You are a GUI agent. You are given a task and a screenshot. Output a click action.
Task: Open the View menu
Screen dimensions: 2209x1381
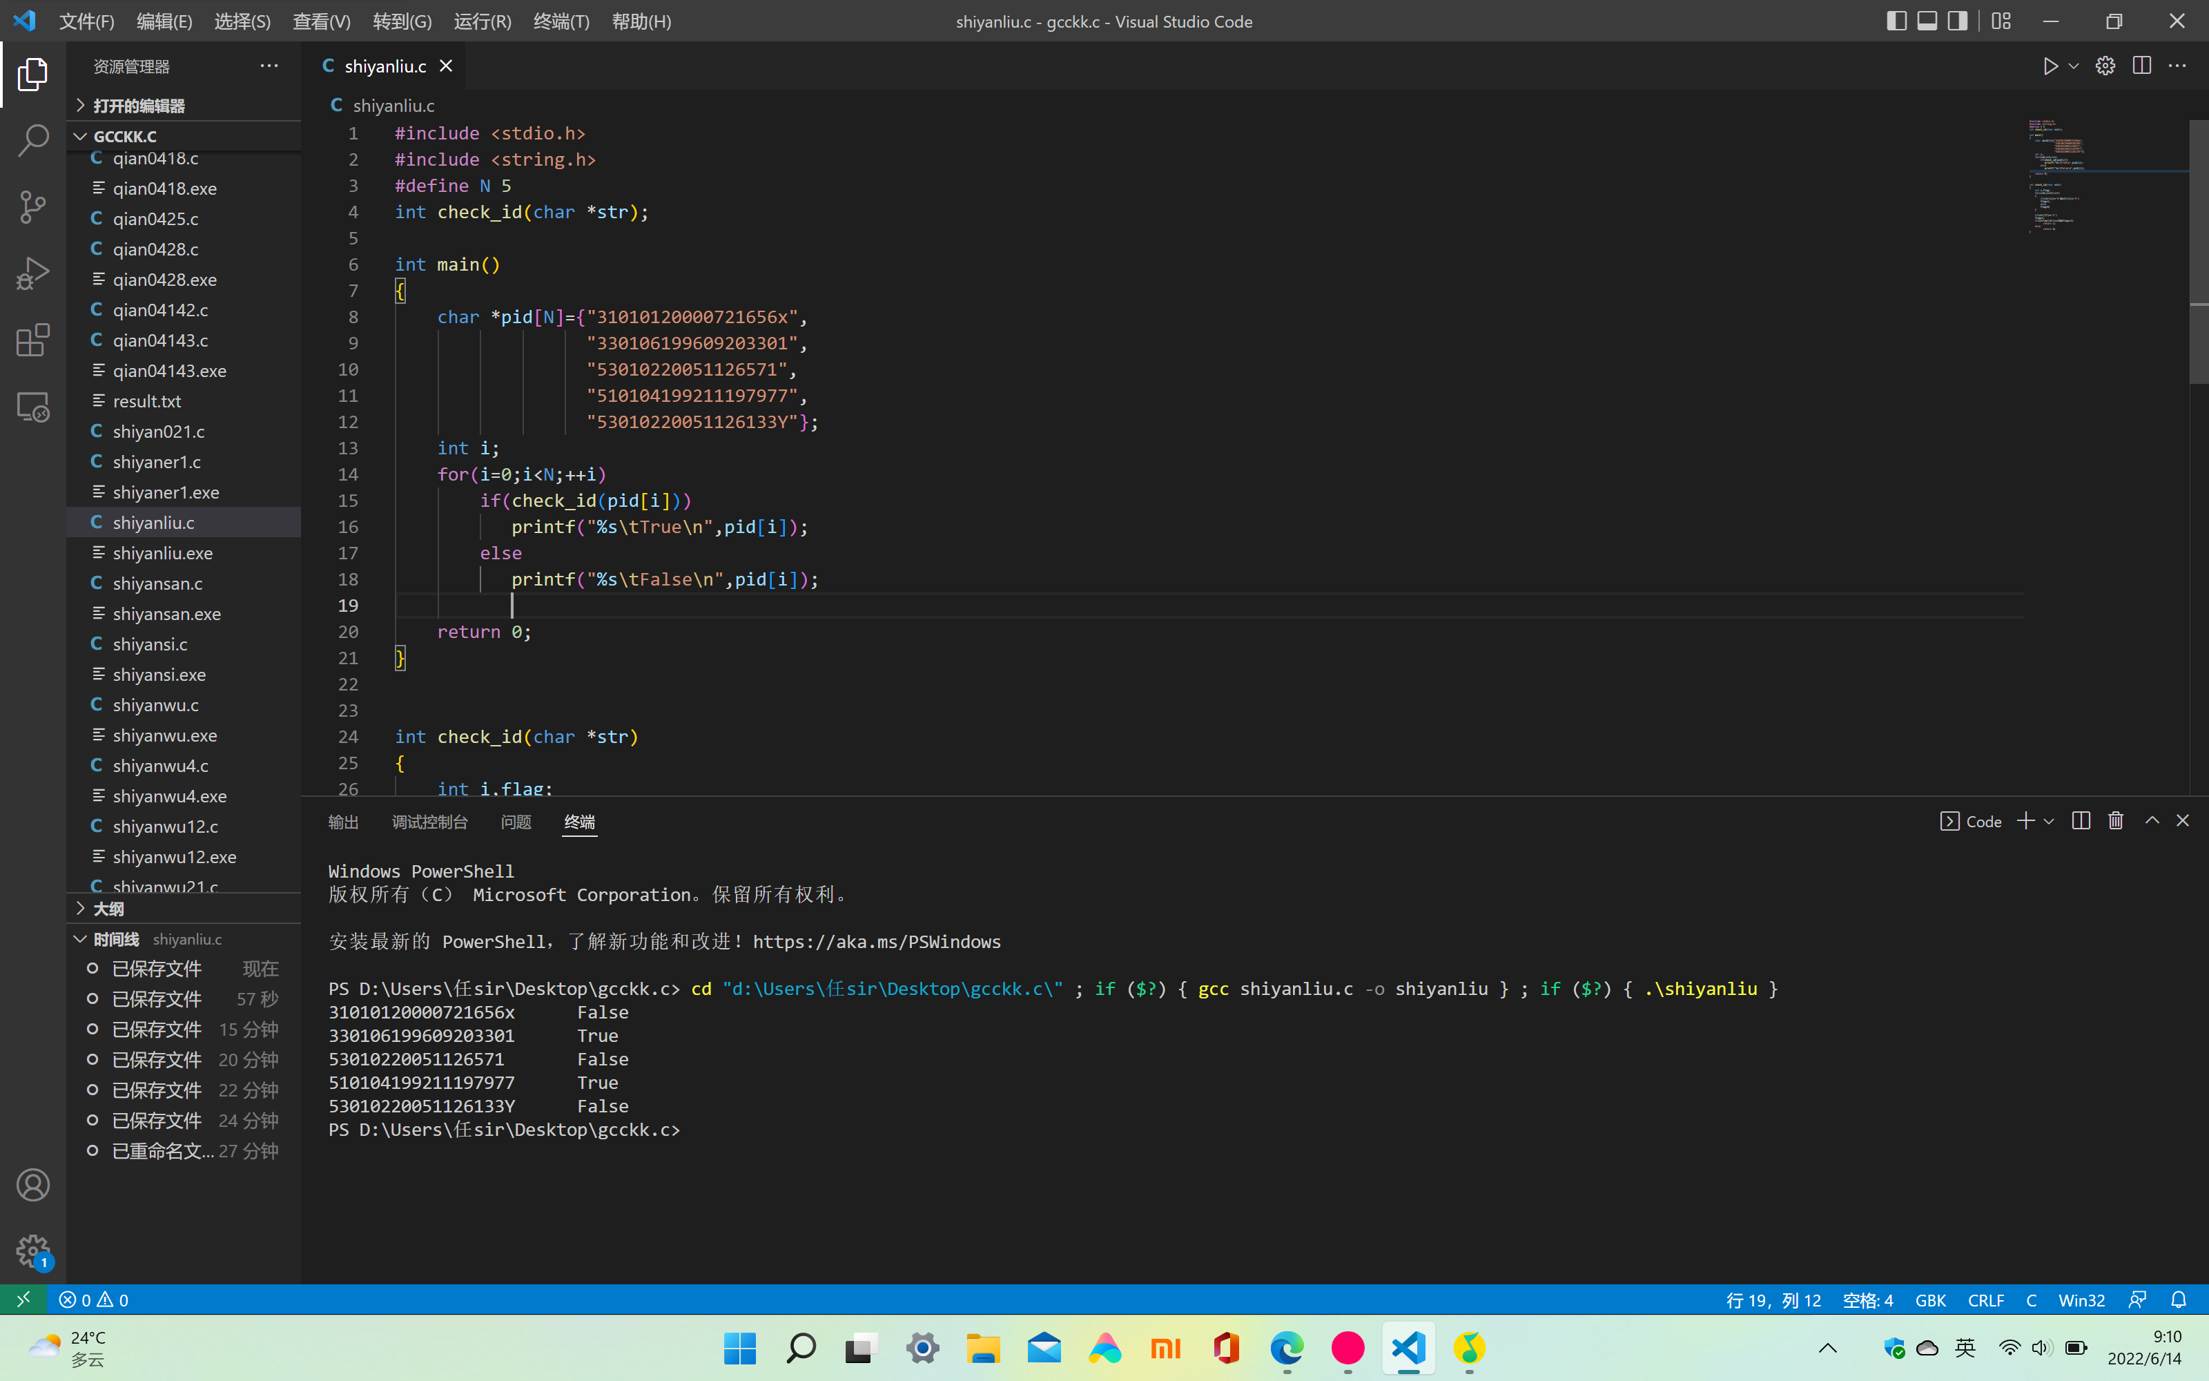click(x=321, y=21)
